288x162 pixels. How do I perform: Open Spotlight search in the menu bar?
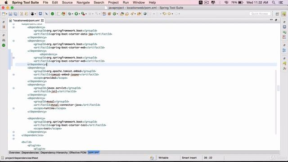tap(274, 3)
